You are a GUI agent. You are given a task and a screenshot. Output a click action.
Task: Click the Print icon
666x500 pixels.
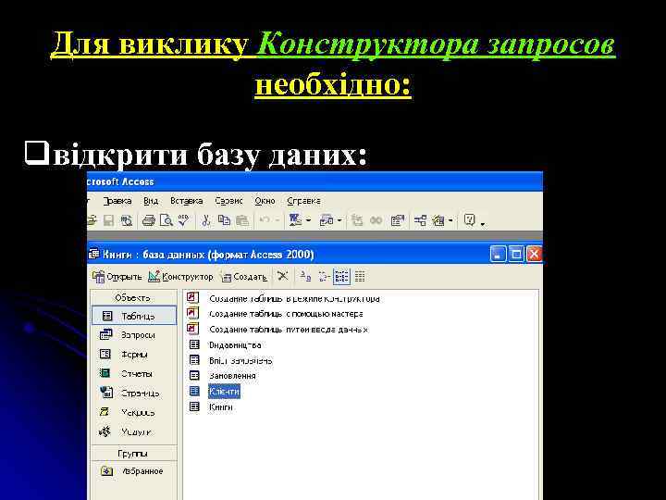(x=149, y=220)
